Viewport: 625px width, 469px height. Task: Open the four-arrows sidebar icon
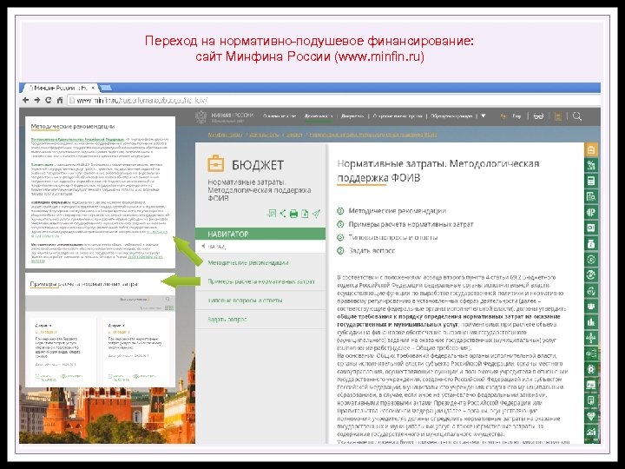[x=591, y=338]
